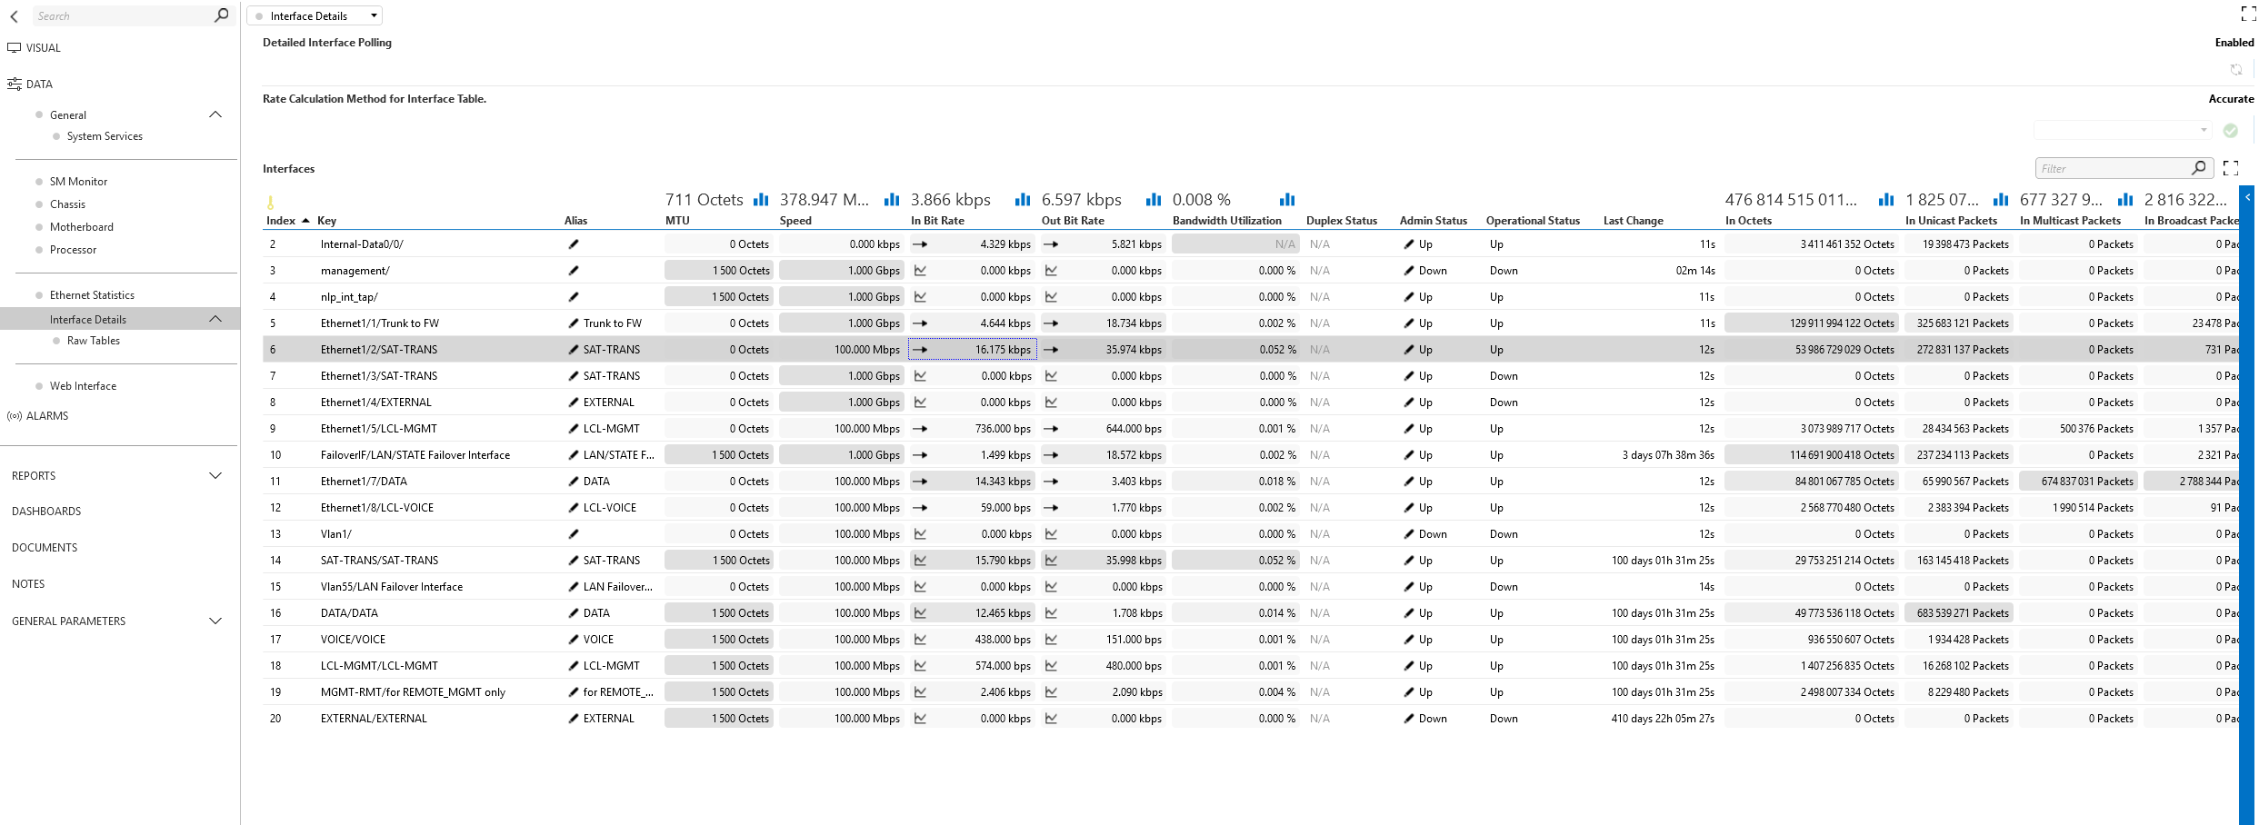Expand the blue side panel handle

pyautogui.click(x=2247, y=197)
